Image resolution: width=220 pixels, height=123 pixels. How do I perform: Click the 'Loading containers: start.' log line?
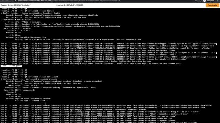[x=89, y=50]
